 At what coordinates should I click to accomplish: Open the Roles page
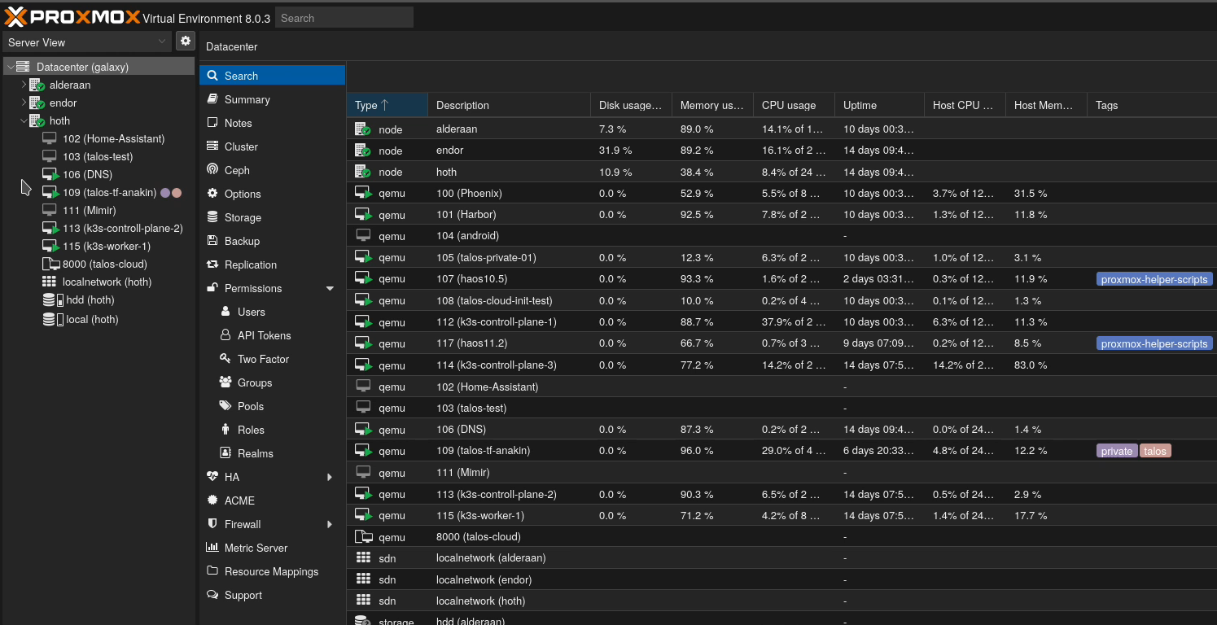272,430
